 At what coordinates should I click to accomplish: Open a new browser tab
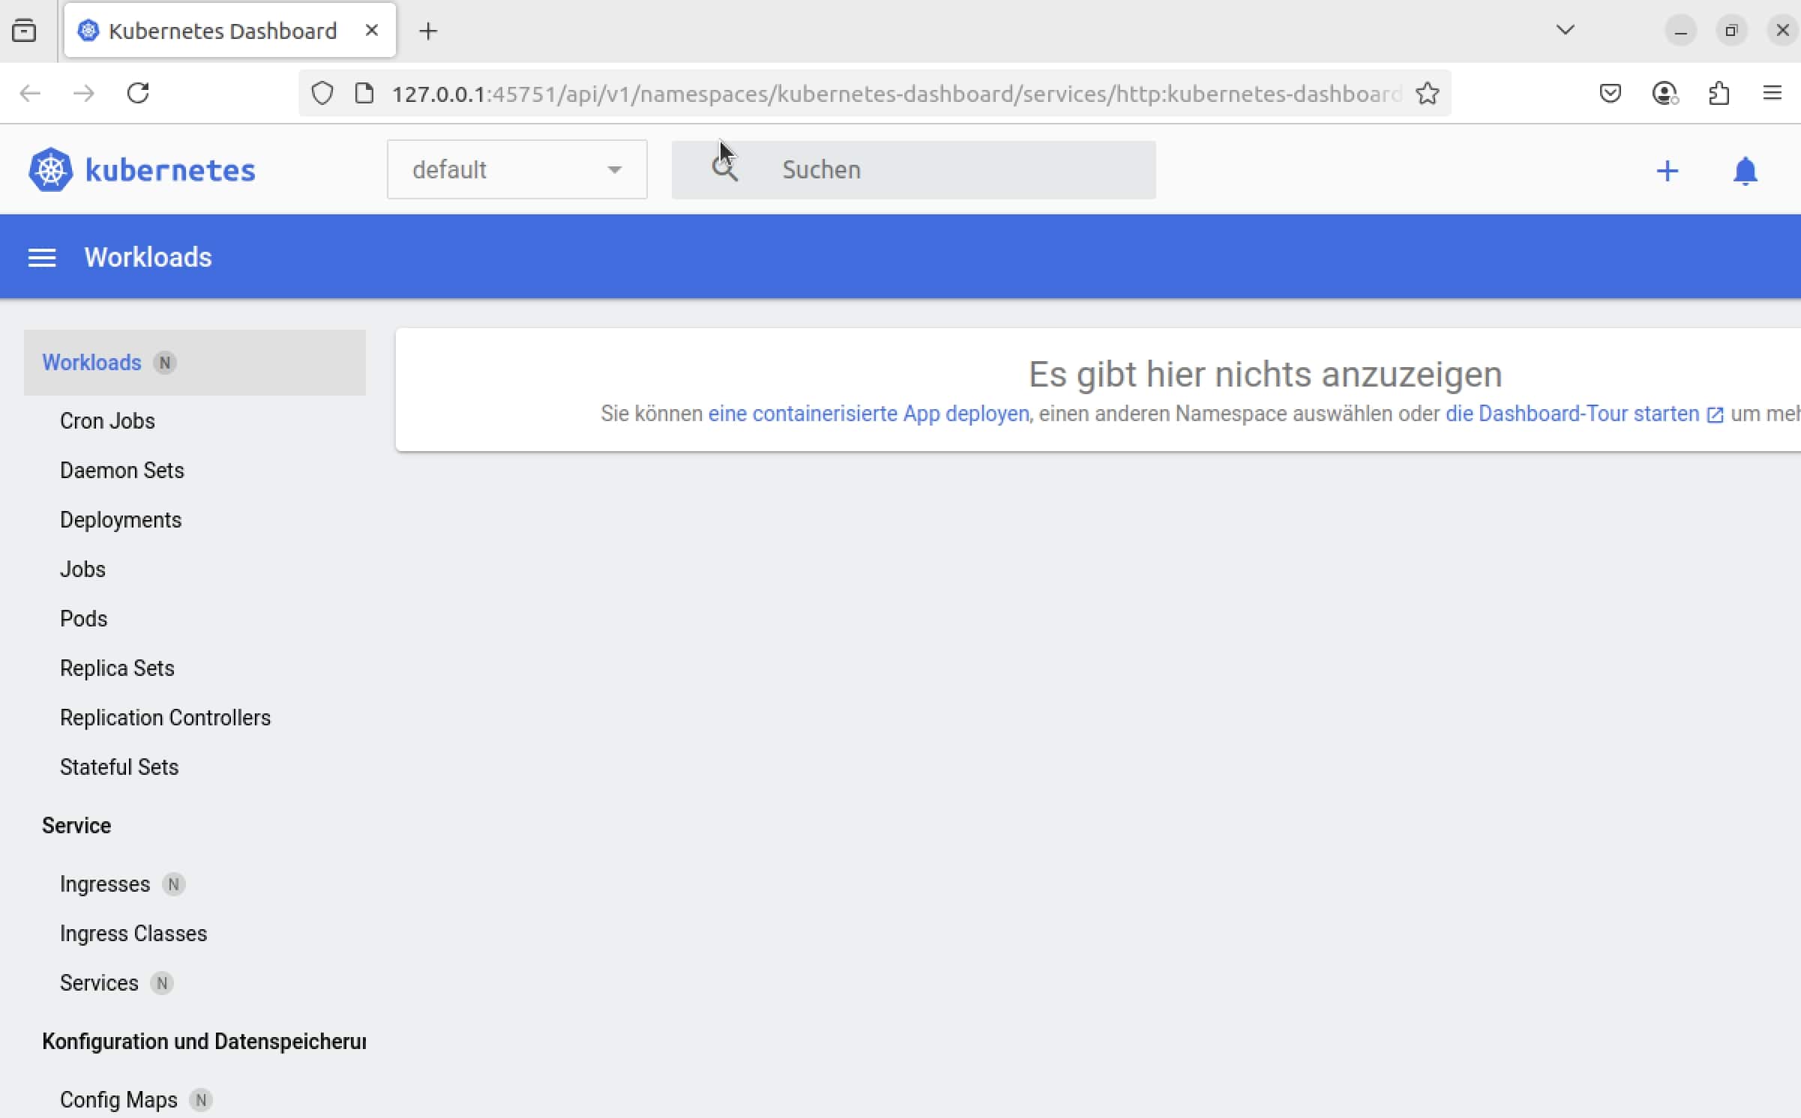tap(427, 31)
